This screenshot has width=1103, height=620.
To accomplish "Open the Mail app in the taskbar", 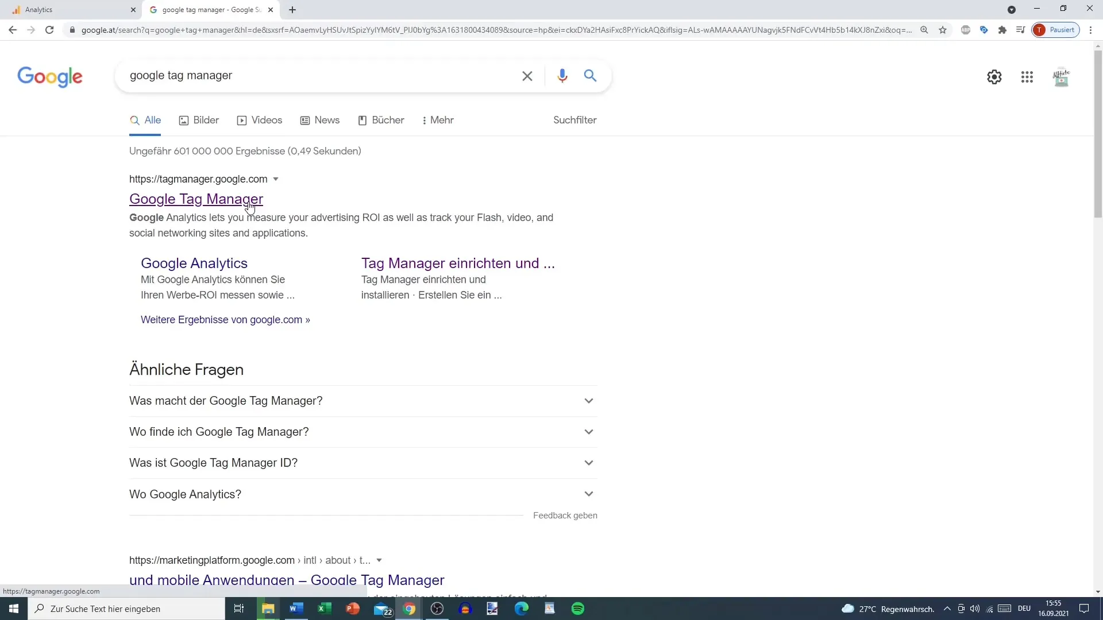I will 383,609.
